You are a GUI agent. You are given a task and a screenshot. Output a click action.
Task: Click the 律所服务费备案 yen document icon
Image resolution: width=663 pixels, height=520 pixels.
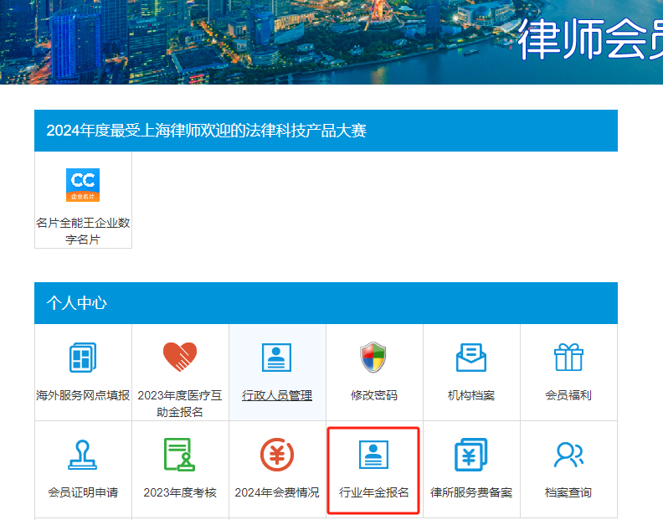pos(471,455)
